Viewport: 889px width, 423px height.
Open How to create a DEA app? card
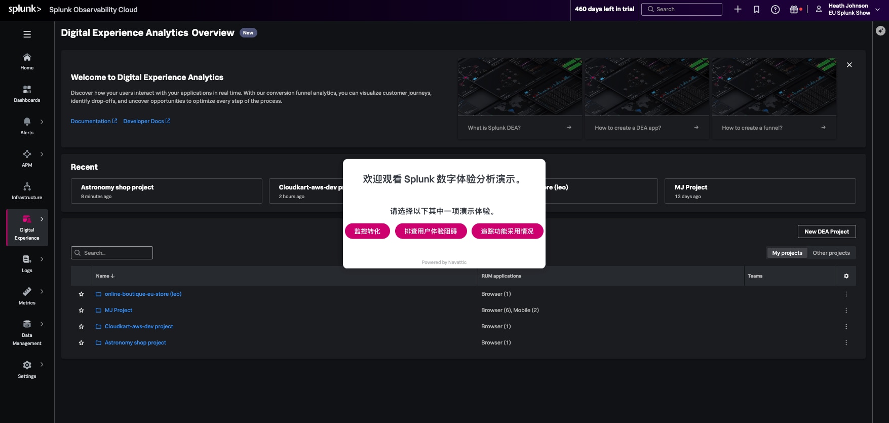click(647, 99)
